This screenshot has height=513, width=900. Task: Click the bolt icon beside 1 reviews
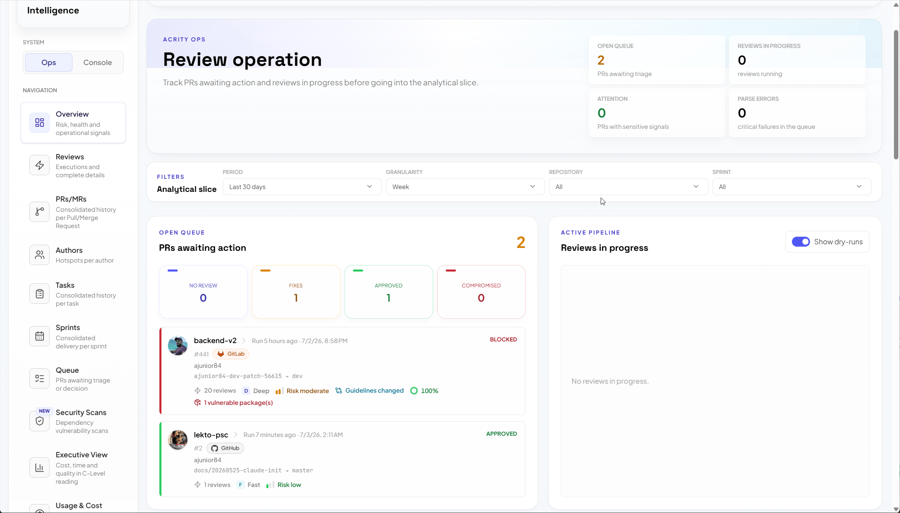coord(198,485)
